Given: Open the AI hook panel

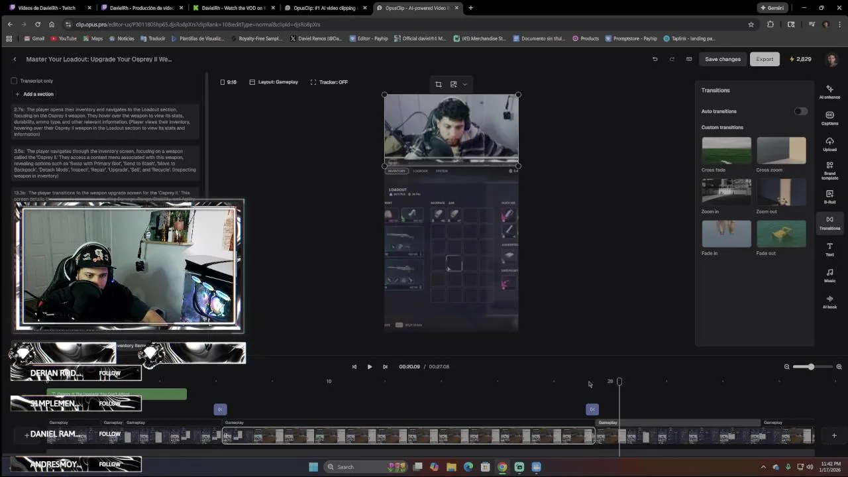Looking at the screenshot, I should point(829,302).
